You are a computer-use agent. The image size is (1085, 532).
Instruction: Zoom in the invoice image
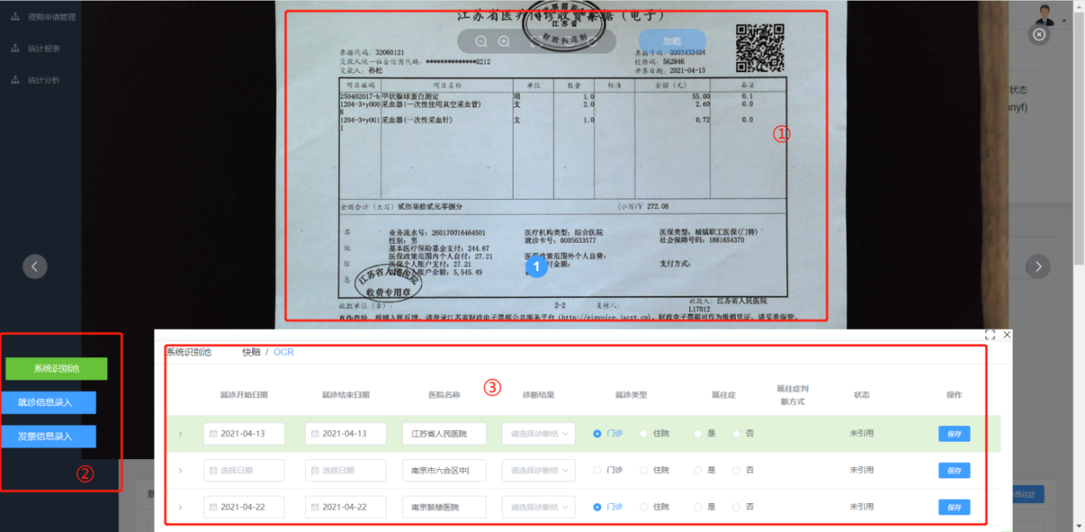[504, 41]
